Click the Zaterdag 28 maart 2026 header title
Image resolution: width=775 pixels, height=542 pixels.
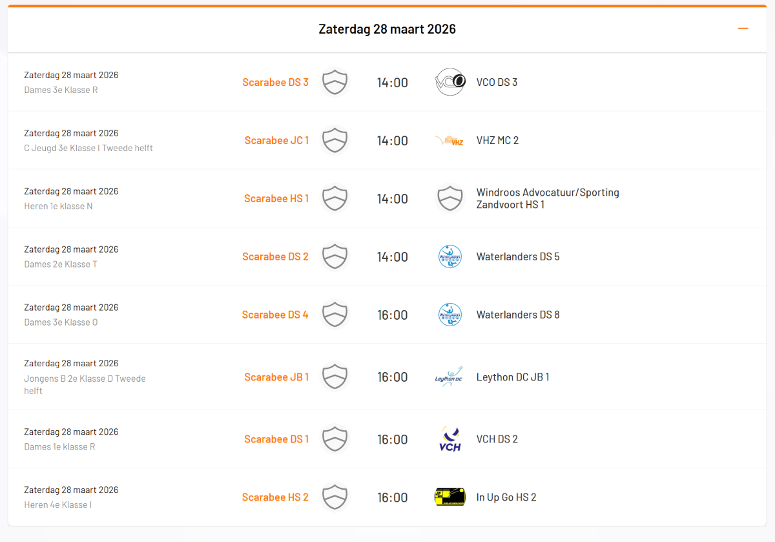pos(387,29)
